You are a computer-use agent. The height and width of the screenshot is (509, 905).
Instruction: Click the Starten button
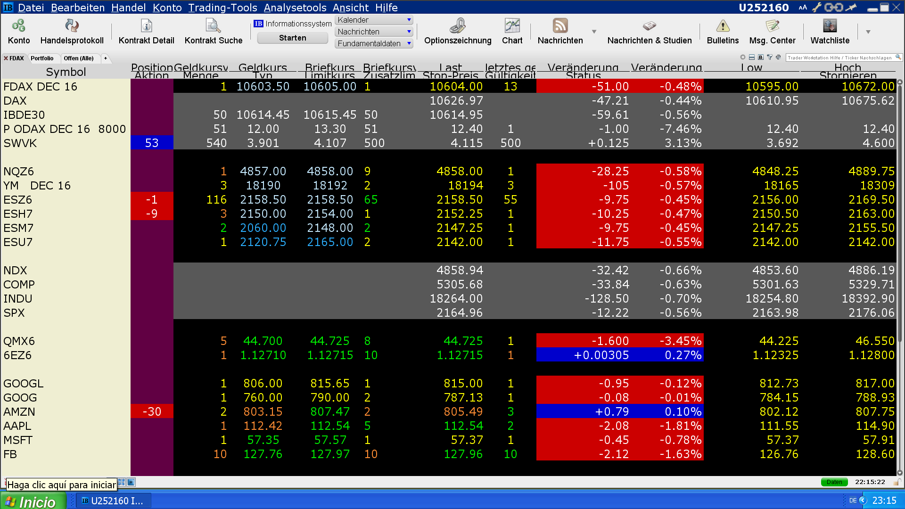[292, 38]
